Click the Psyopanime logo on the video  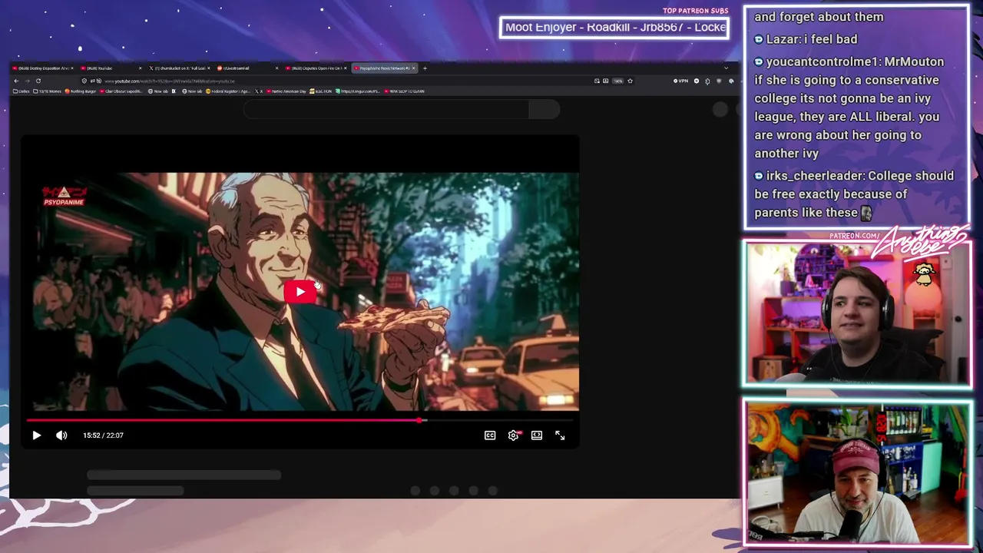click(64, 197)
